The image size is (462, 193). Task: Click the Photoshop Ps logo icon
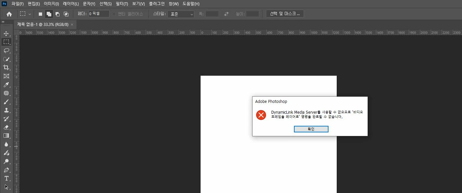[x=4, y=4]
